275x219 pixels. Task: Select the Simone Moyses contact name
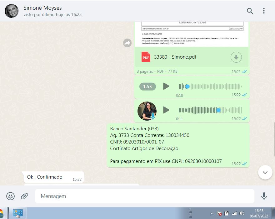[x=42, y=8]
